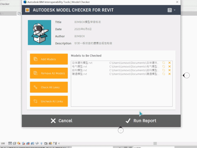Click the BIMBOX astronaut thumbnail image
The image size is (197, 148).
click(x=39, y=33)
